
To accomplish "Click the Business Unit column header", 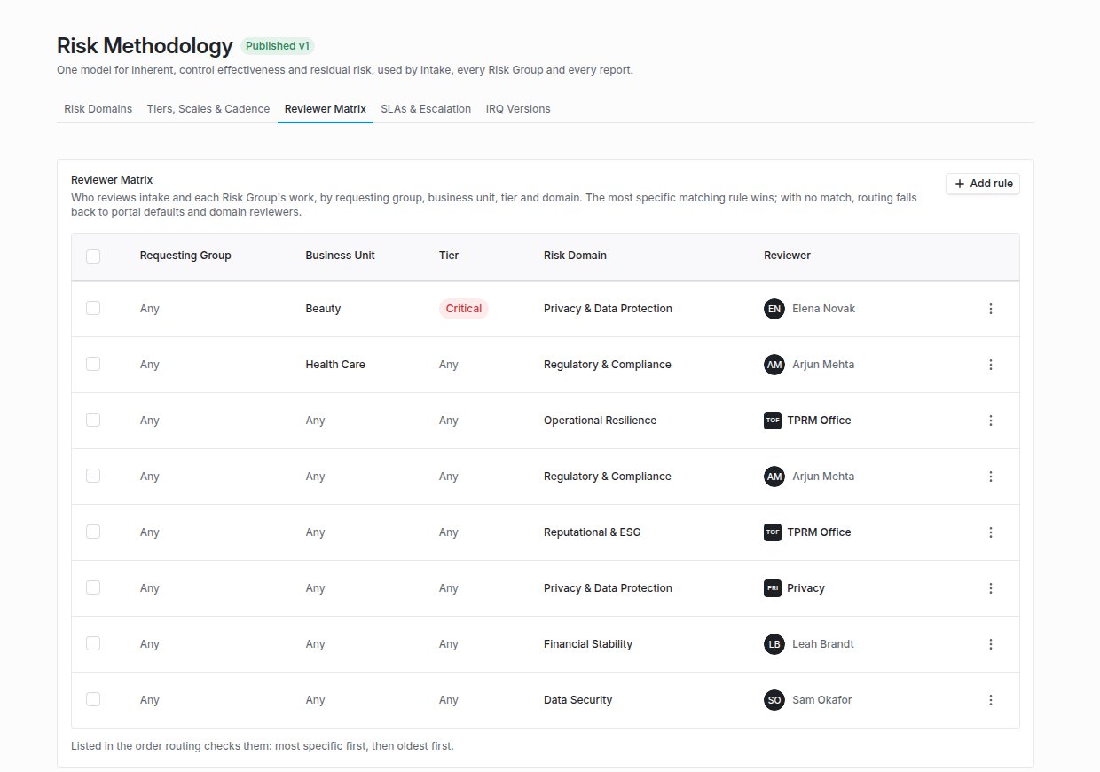I will click(x=340, y=256).
